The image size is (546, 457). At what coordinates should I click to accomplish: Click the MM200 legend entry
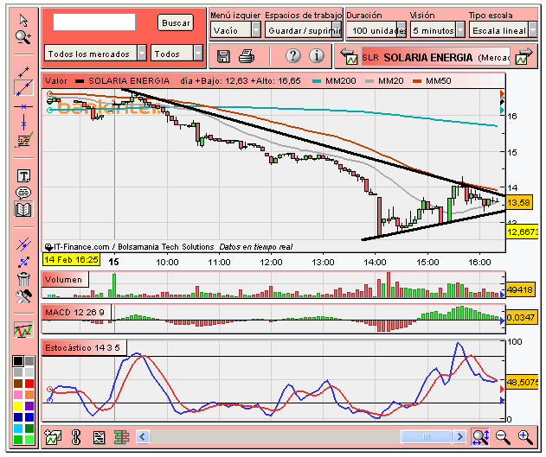[335, 81]
